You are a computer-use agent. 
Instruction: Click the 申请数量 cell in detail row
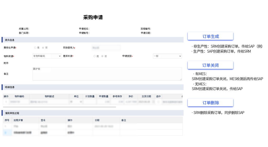[104, 102]
